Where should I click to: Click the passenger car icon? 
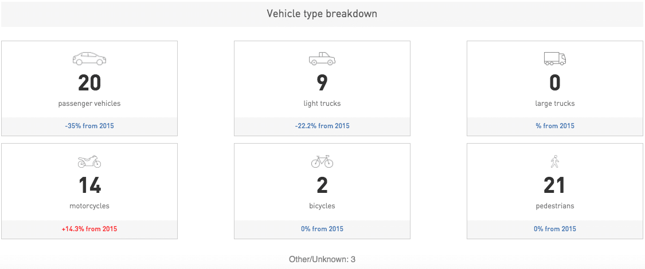[89, 59]
